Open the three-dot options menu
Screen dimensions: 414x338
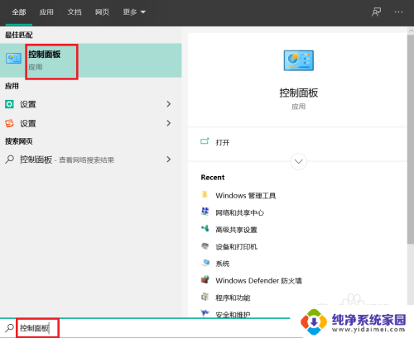tap(398, 12)
